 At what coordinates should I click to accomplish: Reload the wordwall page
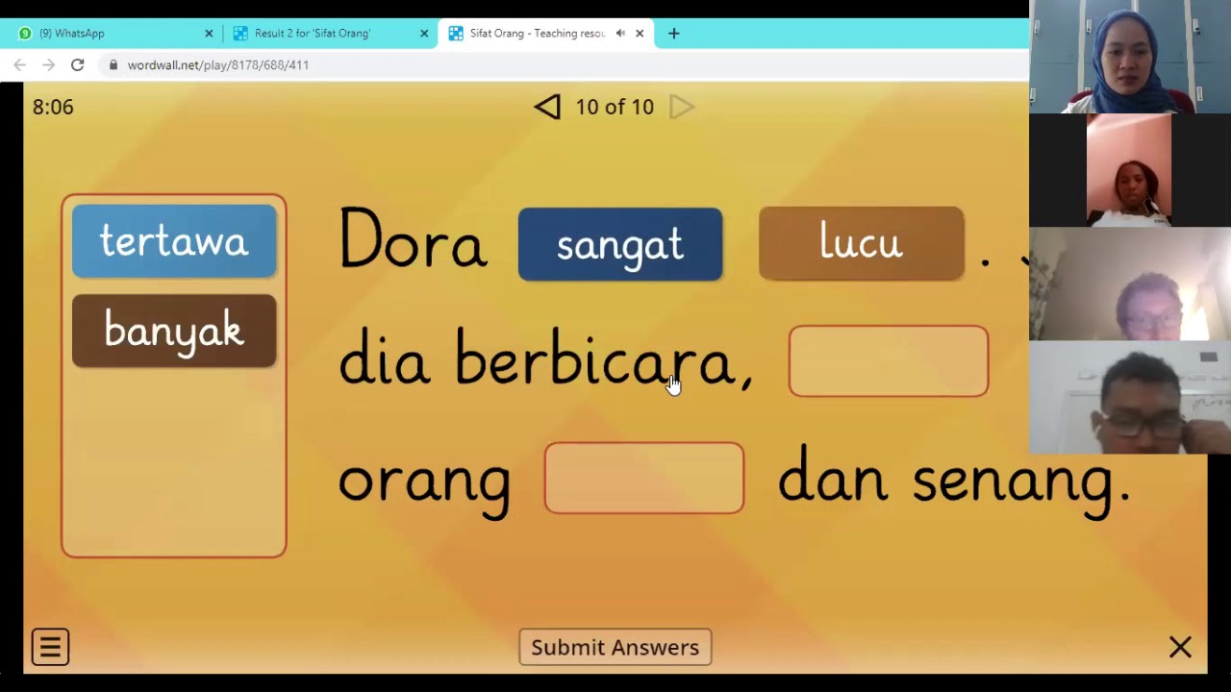pyautogui.click(x=78, y=64)
